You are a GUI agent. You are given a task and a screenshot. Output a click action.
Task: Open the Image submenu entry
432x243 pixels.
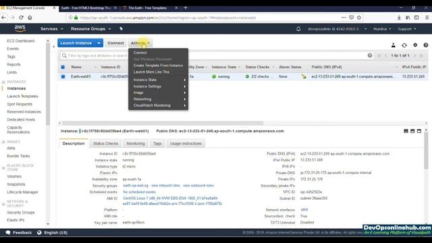[x=159, y=92]
